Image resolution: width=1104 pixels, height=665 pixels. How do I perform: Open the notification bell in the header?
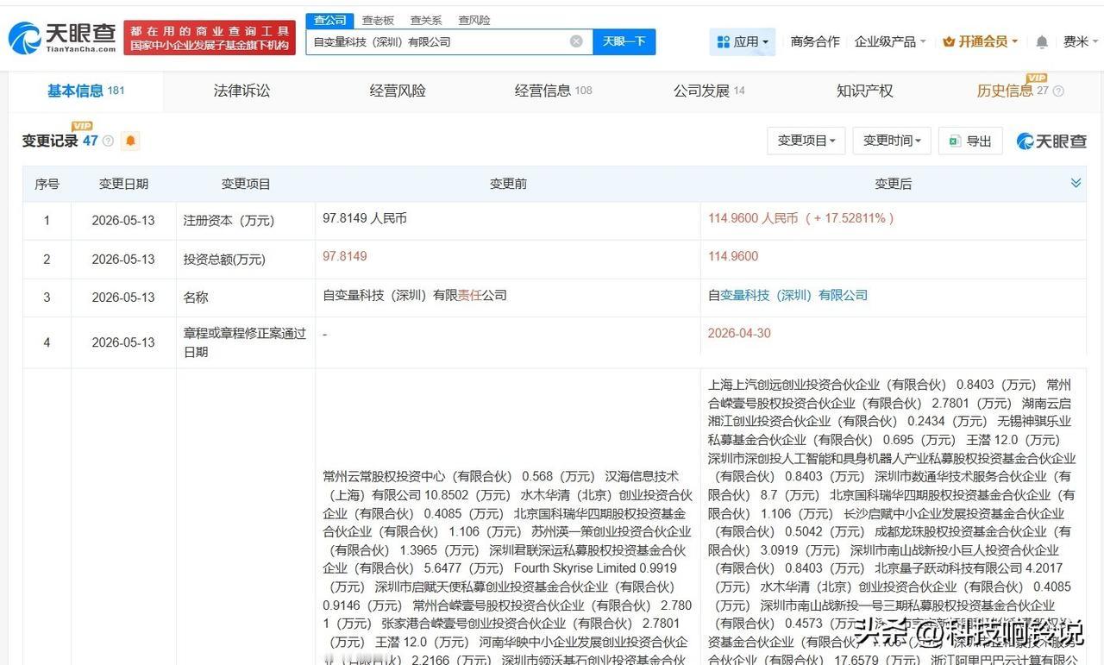tap(1042, 41)
